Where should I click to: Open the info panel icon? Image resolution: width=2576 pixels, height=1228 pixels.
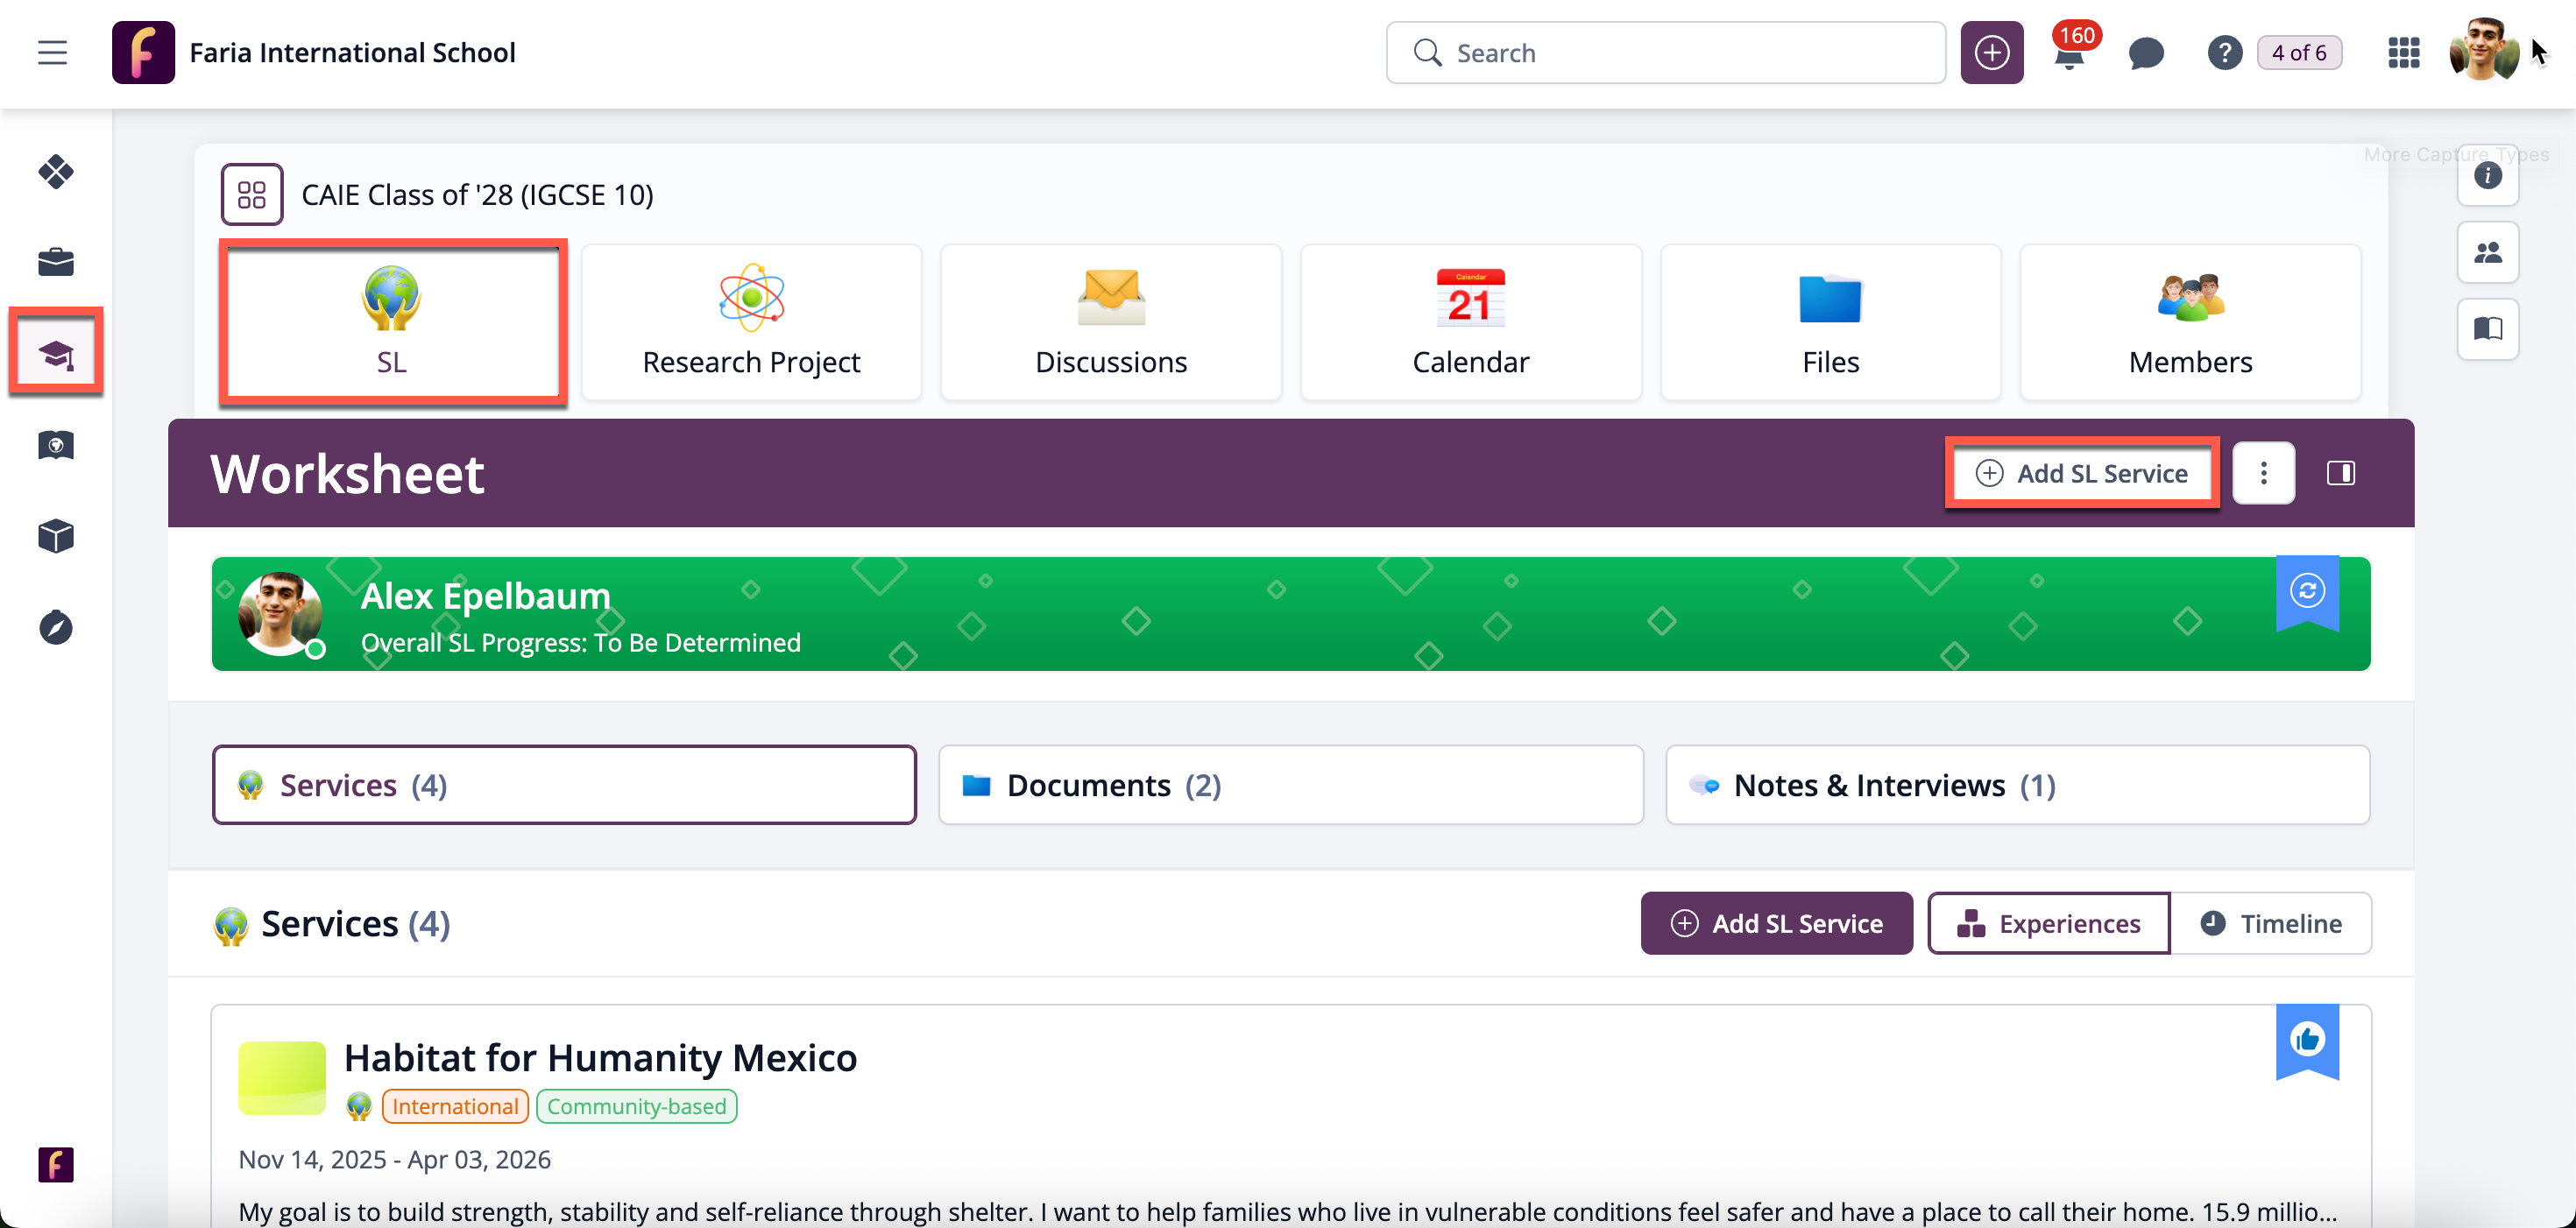(x=2487, y=177)
